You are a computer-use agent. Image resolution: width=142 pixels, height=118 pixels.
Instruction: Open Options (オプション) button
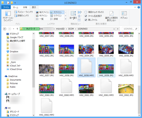coord(124,15)
